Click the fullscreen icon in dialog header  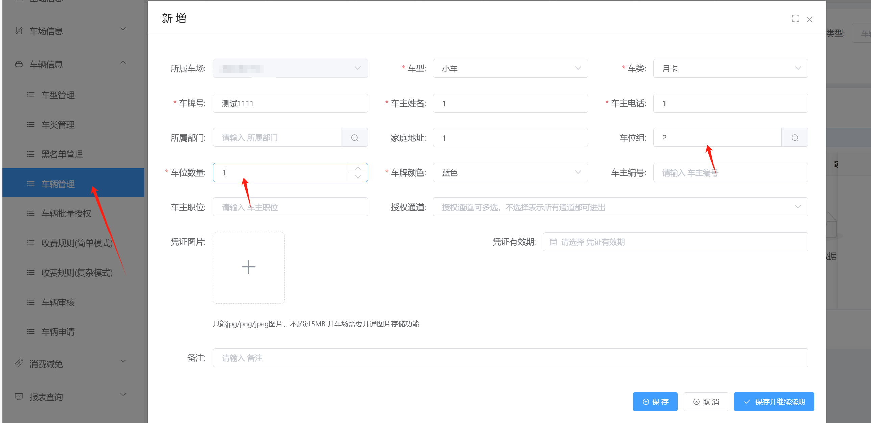point(795,19)
